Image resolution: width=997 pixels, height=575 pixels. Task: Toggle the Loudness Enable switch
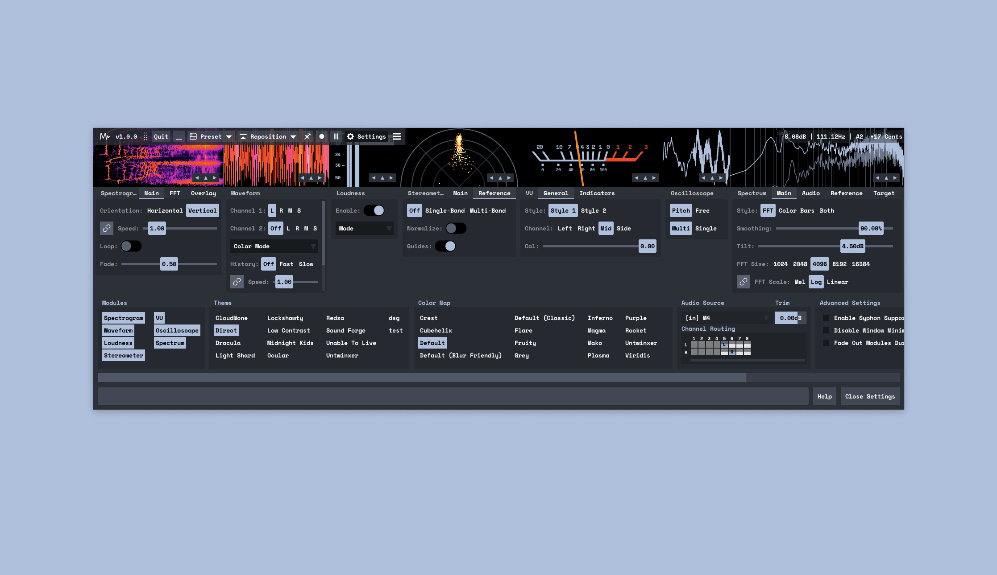click(374, 210)
